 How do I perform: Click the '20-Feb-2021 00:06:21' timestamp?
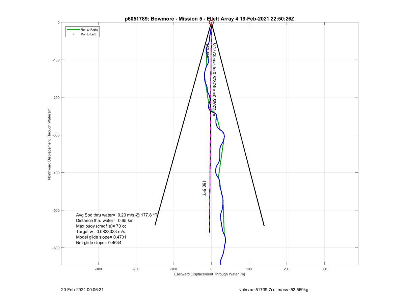[82, 289]
